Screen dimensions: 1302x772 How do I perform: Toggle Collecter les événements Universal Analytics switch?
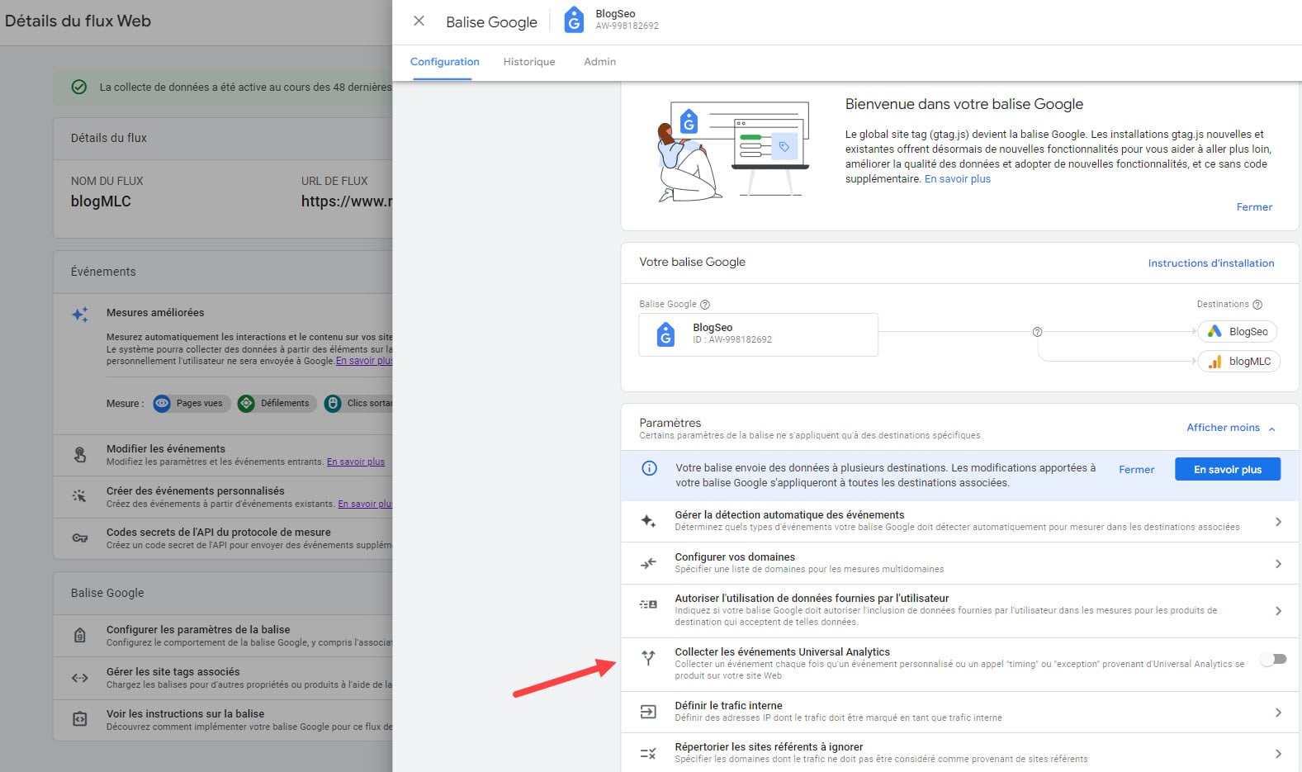coord(1273,659)
